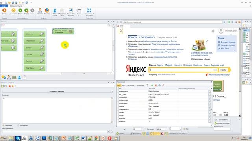Run project from start (С начала)

click(13, 11)
